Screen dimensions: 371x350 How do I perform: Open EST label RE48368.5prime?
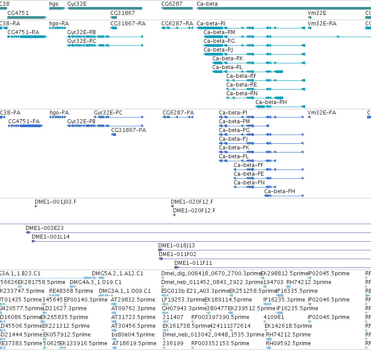(71, 291)
